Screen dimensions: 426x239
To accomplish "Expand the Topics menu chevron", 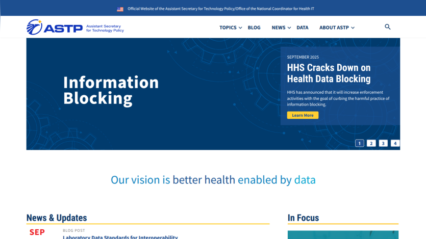I will click(240, 28).
